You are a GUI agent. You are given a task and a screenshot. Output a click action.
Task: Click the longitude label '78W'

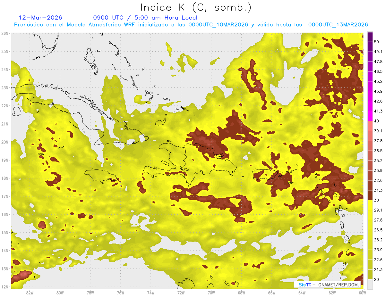[90, 293]
